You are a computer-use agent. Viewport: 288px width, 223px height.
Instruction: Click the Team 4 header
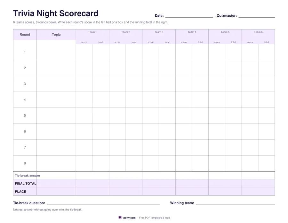point(192,32)
